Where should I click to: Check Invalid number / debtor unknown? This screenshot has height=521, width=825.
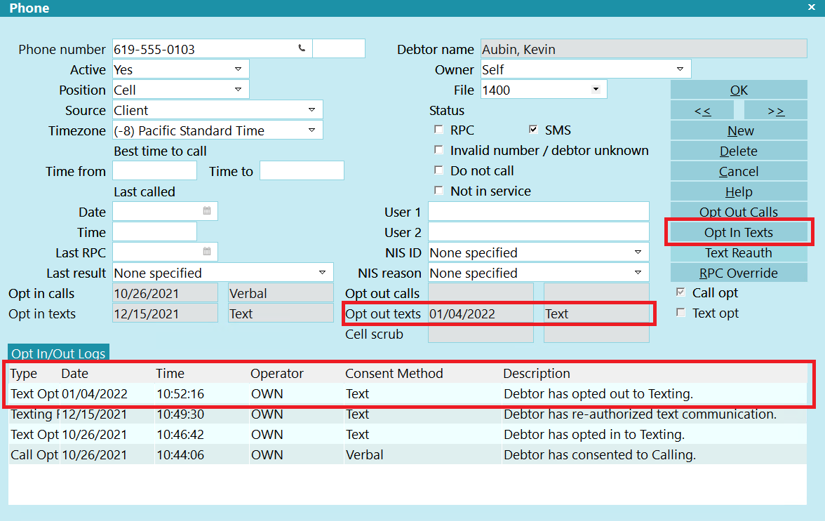438,150
